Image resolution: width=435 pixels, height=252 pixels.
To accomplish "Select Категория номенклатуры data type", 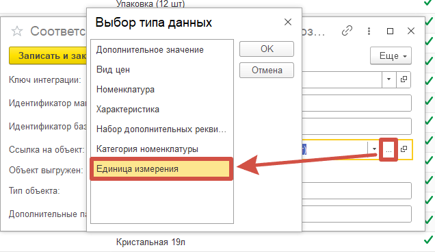I will (x=162, y=149).
